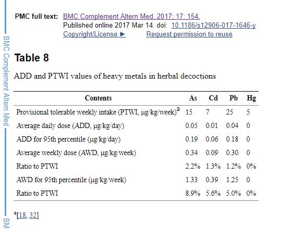
Task: Open the DOI link 10.1186/s12906-017-1646-y
Action: coord(213,25)
